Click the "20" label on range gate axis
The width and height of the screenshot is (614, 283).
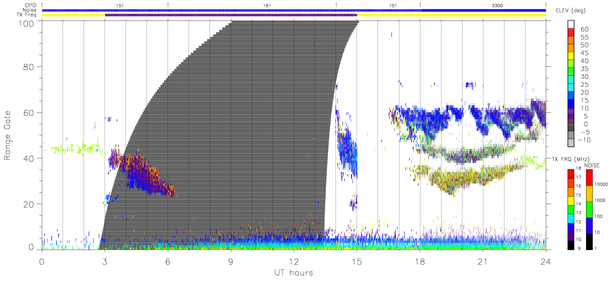point(28,204)
